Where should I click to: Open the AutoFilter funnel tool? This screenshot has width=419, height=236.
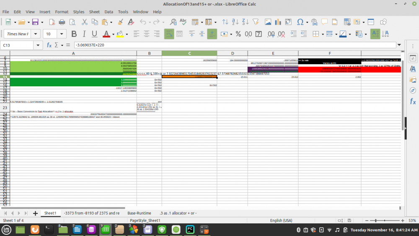pyautogui.click(x=256, y=22)
